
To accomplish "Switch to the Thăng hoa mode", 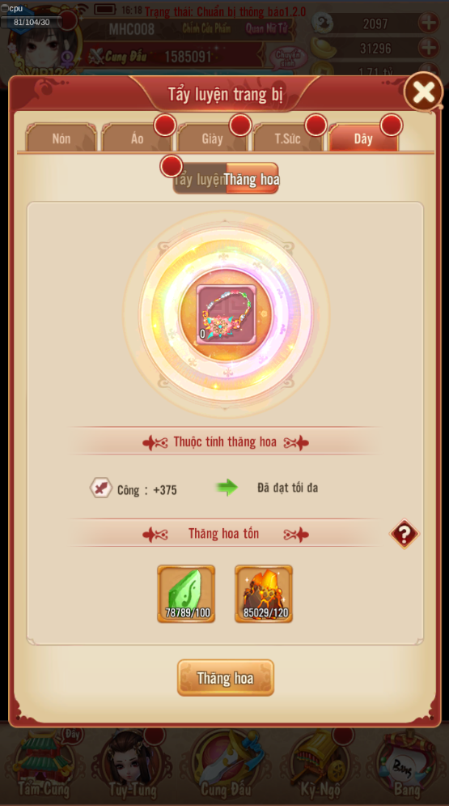I will 252,179.
